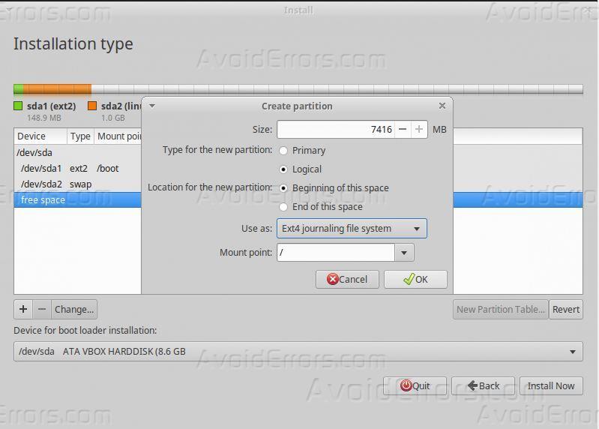Open the Use as file system dropdown
This screenshot has height=429, width=599.
[x=351, y=229]
